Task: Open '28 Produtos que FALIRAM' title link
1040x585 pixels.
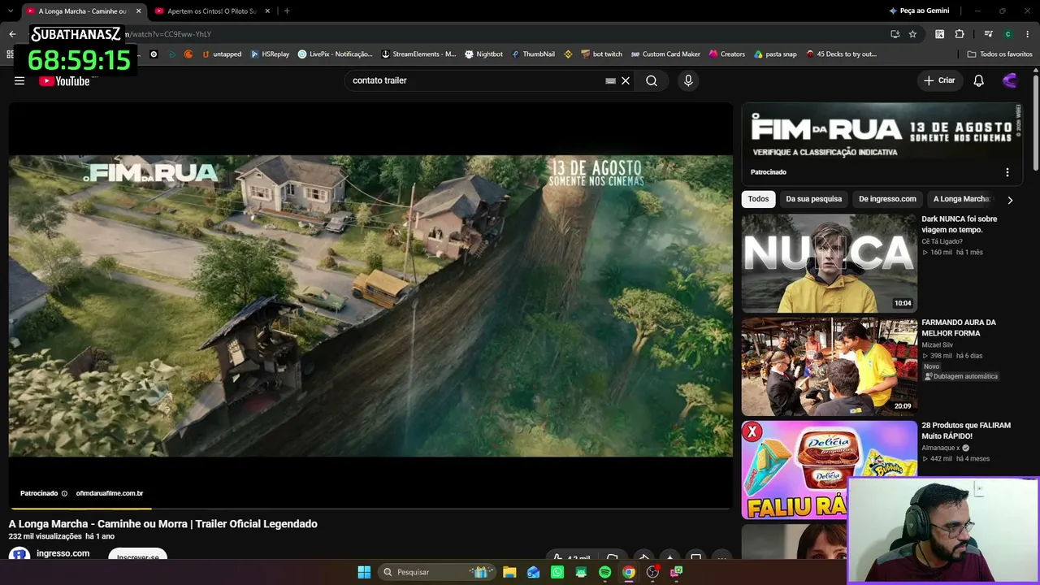Action: (966, 431)
